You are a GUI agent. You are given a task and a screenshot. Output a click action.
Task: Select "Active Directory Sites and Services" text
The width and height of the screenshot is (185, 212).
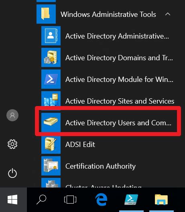coord(120,101)
